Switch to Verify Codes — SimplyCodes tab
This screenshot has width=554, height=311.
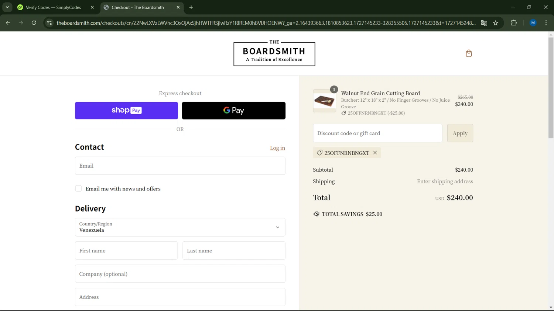click(53, 7)
